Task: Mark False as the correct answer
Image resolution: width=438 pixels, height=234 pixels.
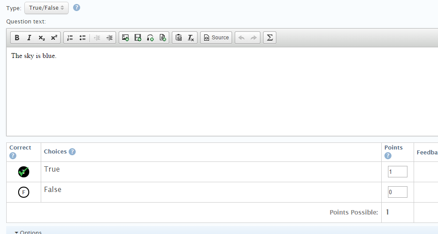Action: [23, 192]
